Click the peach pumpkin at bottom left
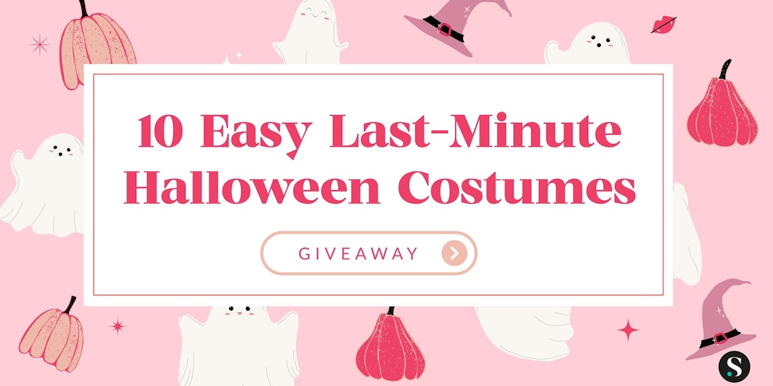The width and height of the screenshot is (773, 386). 52,335
